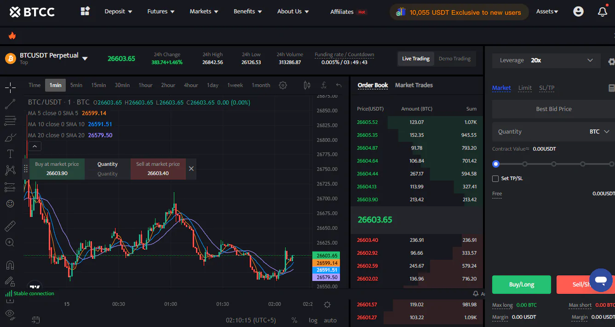Click the Best Bid Price field

(x=553, y=109)
